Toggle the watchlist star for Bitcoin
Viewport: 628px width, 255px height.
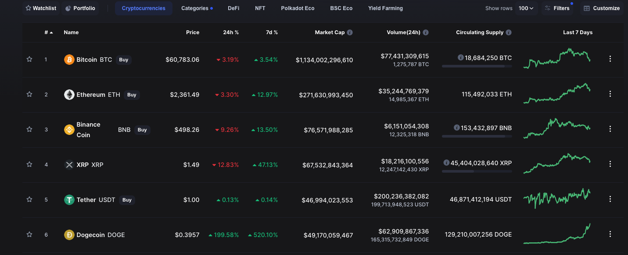point(29,59)
